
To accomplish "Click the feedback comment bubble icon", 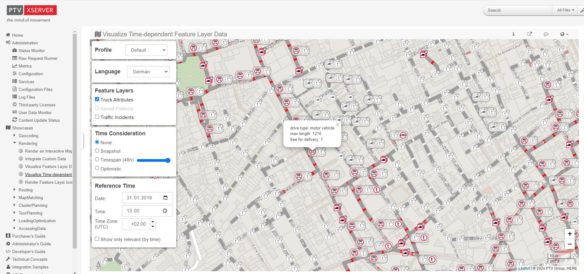I will 546,34.
